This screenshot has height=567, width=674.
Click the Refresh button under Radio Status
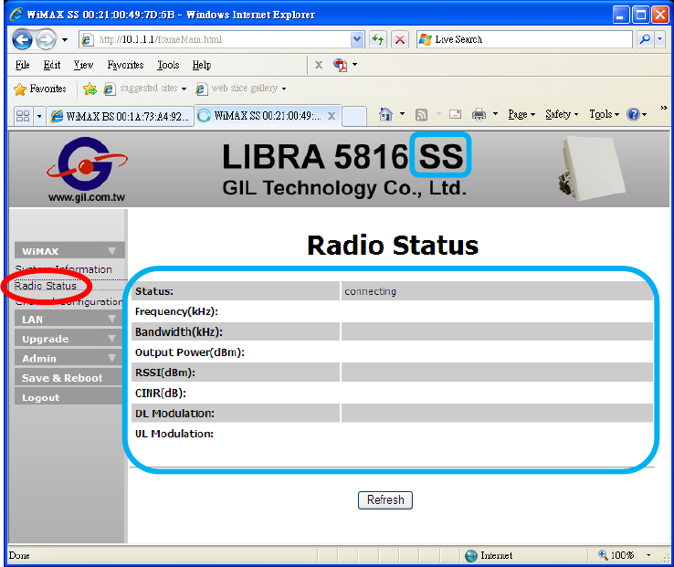pos(385,500)
